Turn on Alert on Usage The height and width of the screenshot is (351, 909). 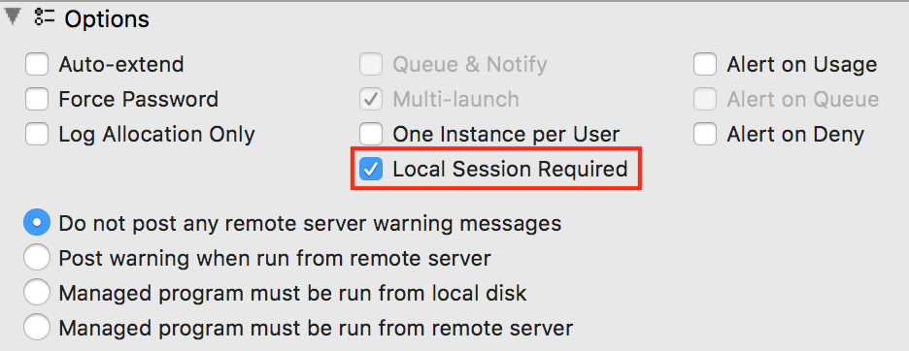pyautogui.click(x=705, y=64)
